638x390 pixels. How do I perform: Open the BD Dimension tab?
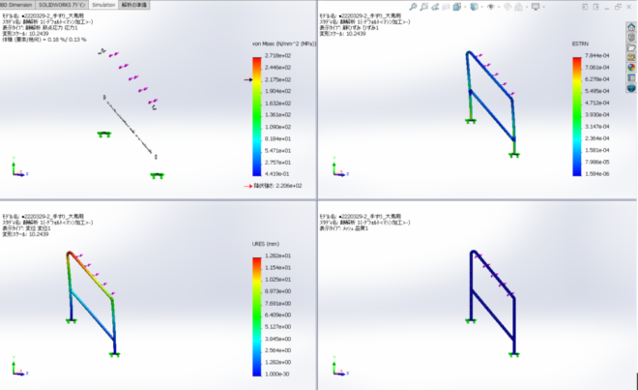[x=16, y=5]
